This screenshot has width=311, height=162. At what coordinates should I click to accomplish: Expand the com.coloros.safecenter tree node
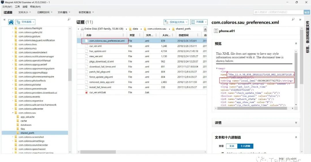pyautogui.click(x=13, y=109)
